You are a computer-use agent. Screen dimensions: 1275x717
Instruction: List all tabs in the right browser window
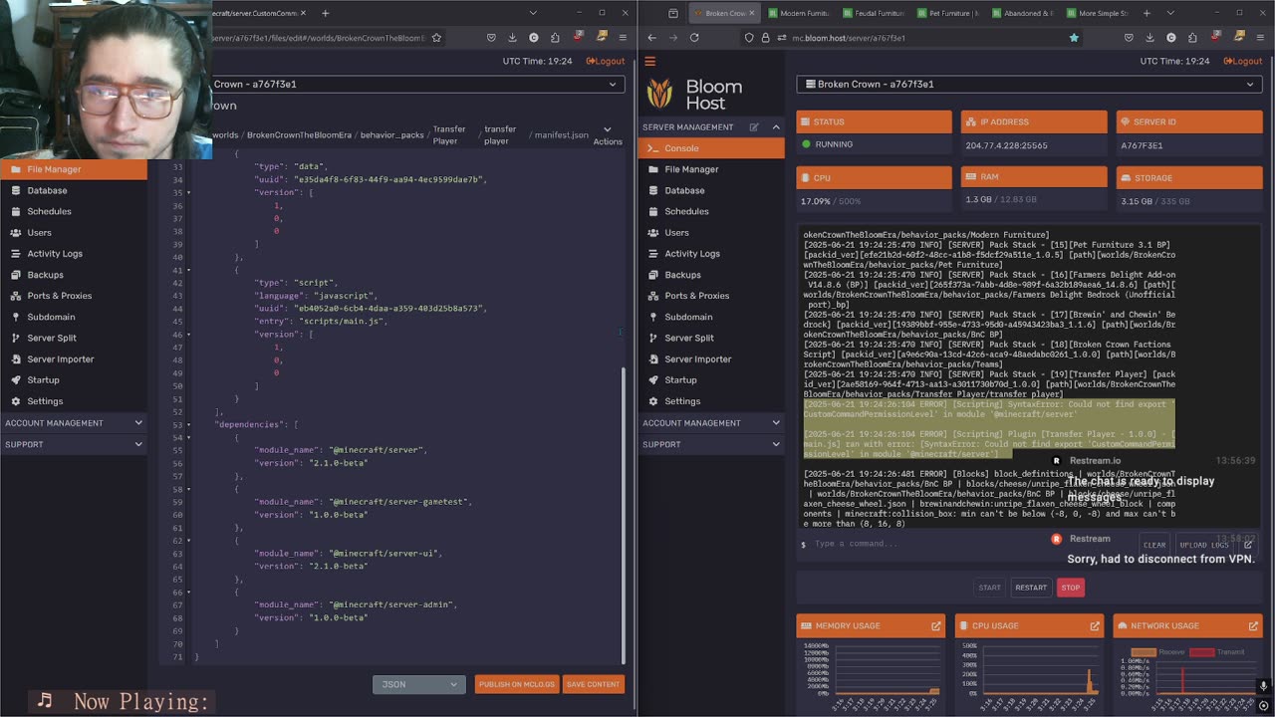tap(1169, 13)
